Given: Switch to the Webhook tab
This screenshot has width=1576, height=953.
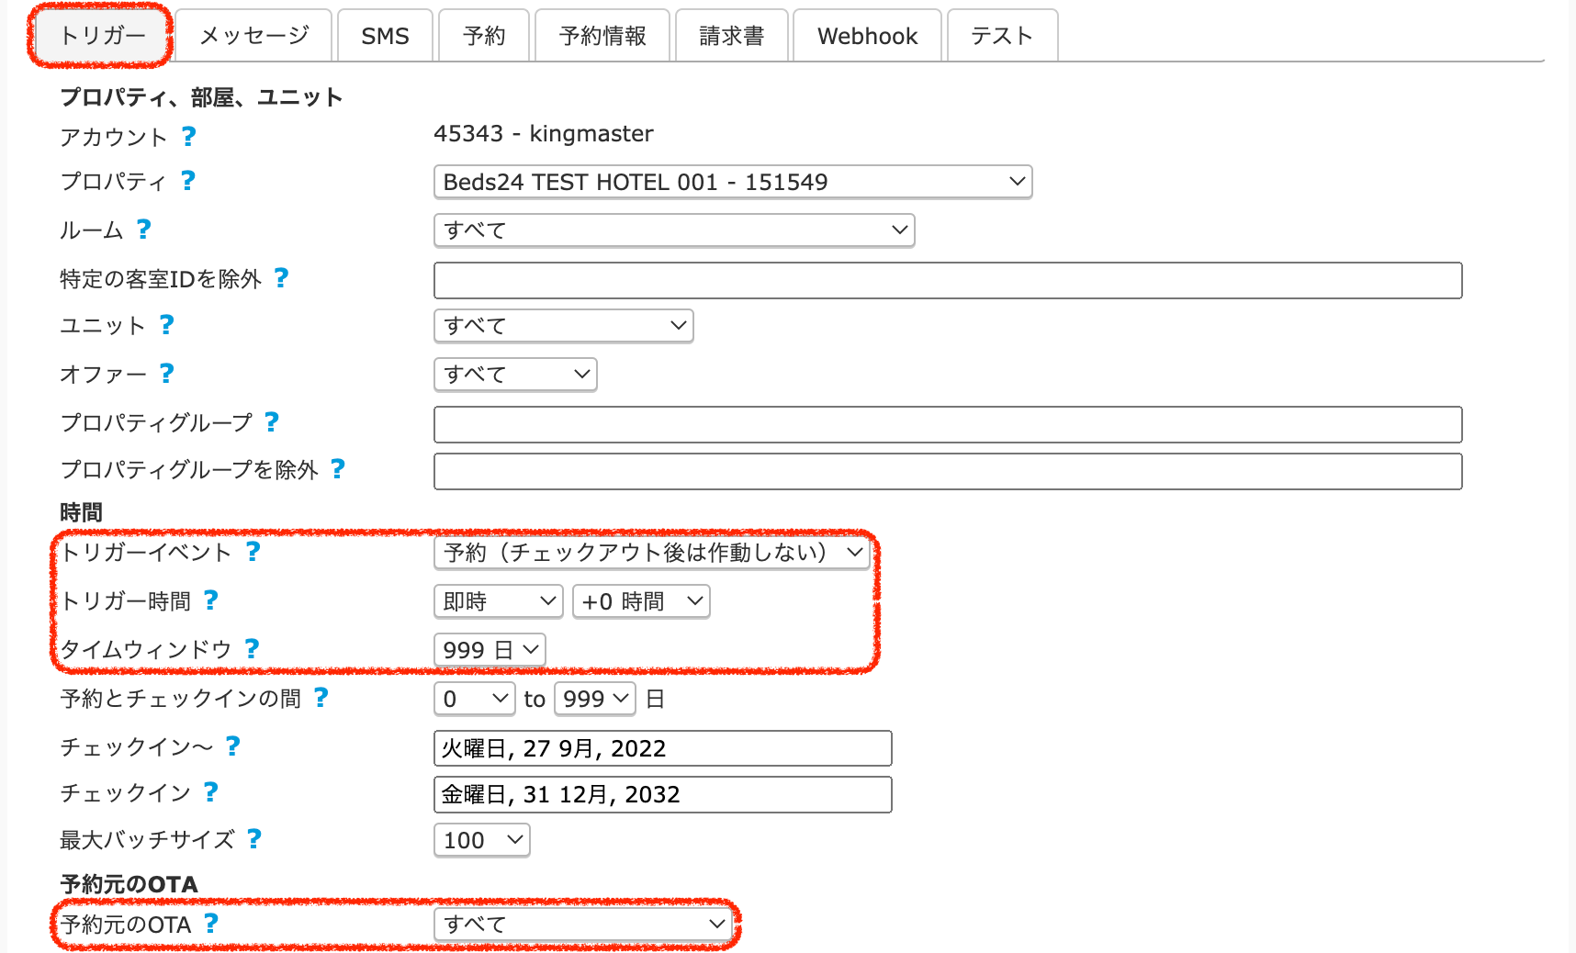Looking at the screenshot, I should (866, 36).
